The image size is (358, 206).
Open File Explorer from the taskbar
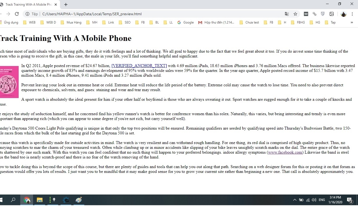40,200
